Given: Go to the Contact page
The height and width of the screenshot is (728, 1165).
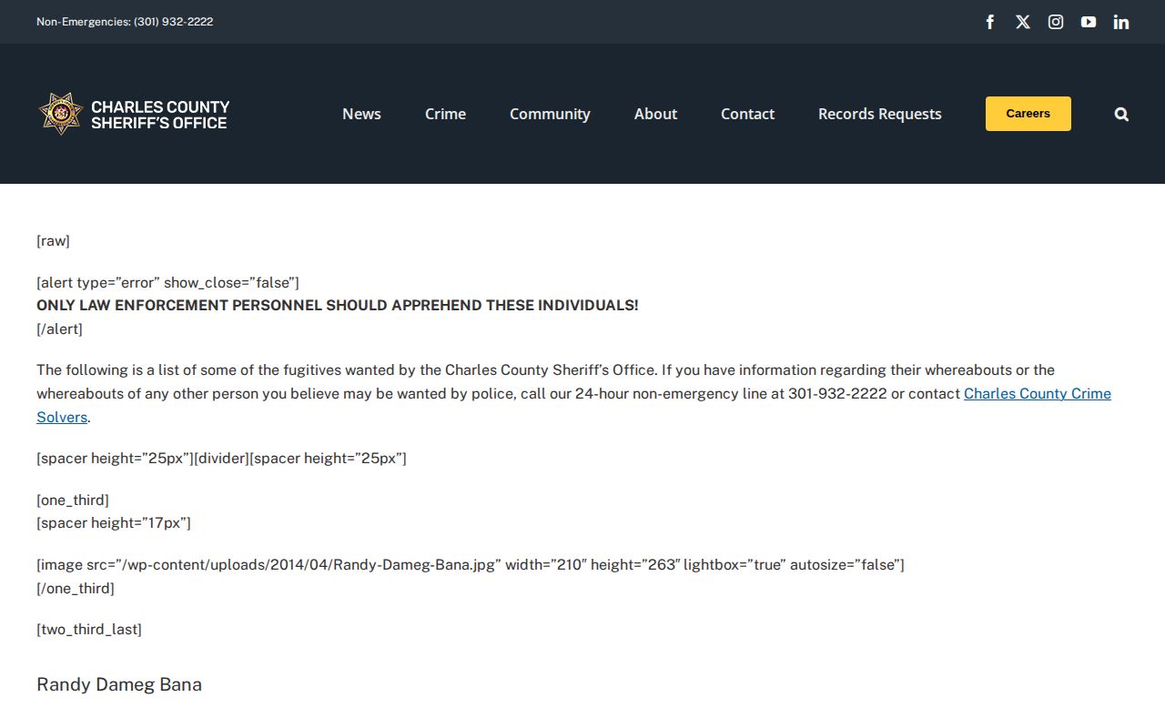Looking at the screenshot, I should pyautogui.click(x=747, y=114).
